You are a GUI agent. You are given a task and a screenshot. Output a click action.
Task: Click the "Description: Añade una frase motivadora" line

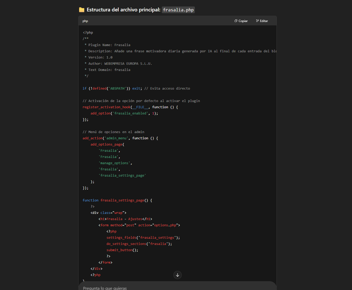pos(181,51)
